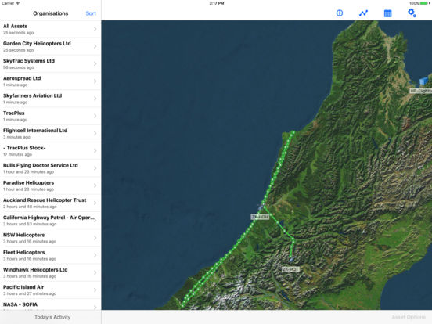Image resolution: width=432 pixels, height=324 pixels.
Task: Select Auckland Rescue Helicopter Trust
Action: (x=50, y=203)
